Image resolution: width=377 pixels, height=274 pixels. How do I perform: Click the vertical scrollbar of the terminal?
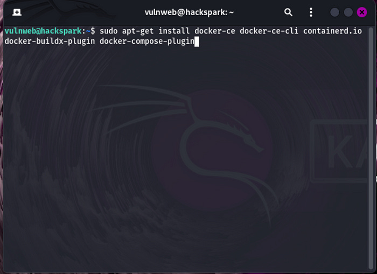[x=371, y=148]
